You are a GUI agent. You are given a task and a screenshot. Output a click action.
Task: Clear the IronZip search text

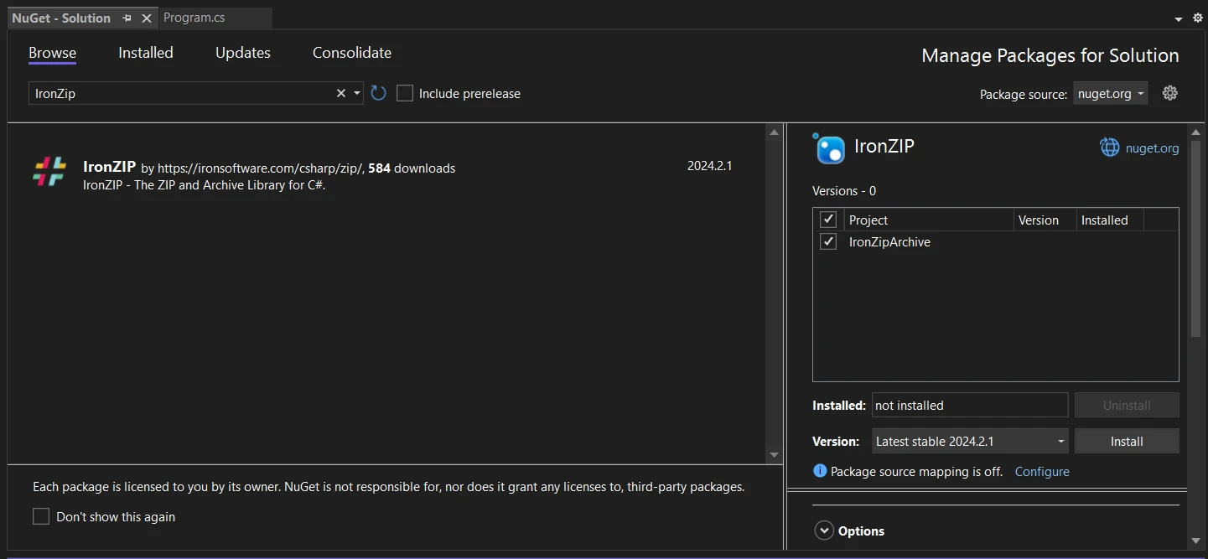pos(340,93)
